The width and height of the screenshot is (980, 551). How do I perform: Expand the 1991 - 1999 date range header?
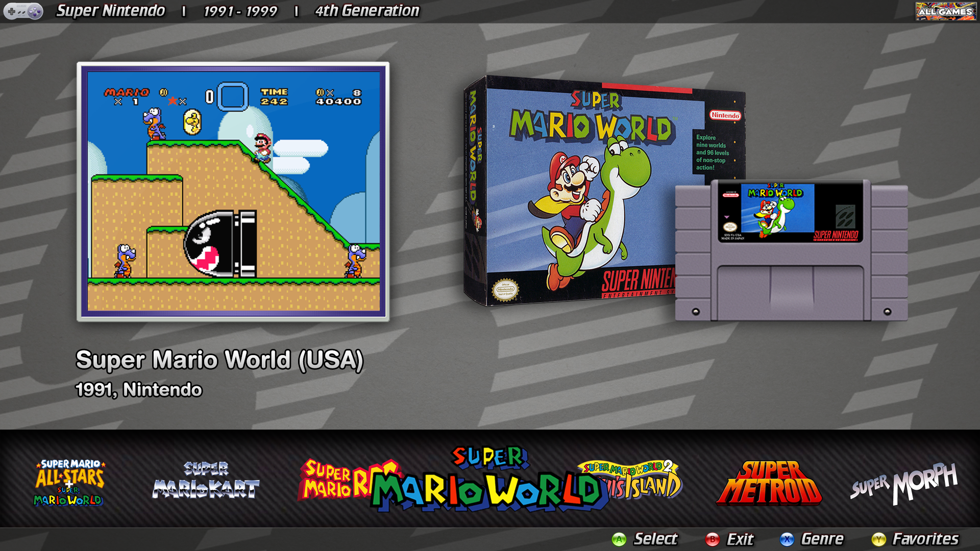coord(240,10)
